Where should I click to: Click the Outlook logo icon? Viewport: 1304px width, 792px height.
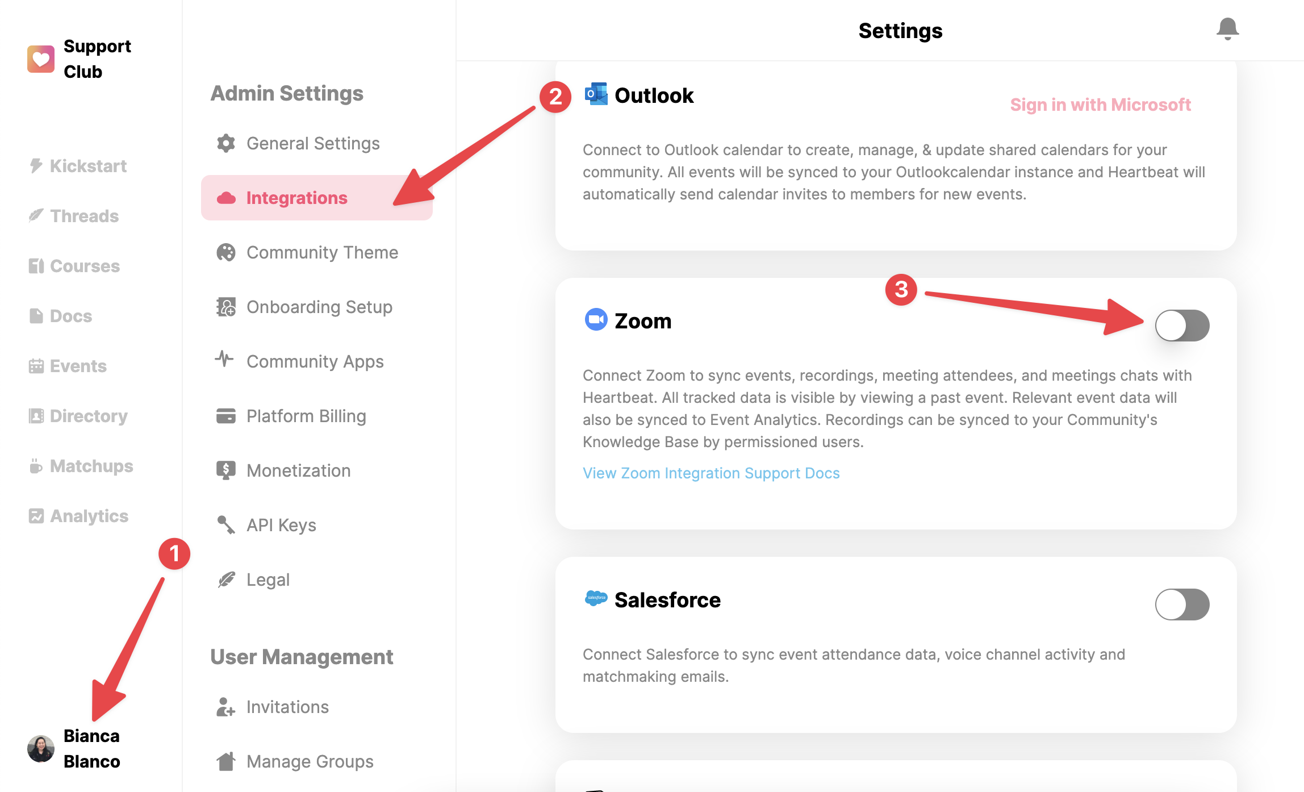[x=596, y=94]
